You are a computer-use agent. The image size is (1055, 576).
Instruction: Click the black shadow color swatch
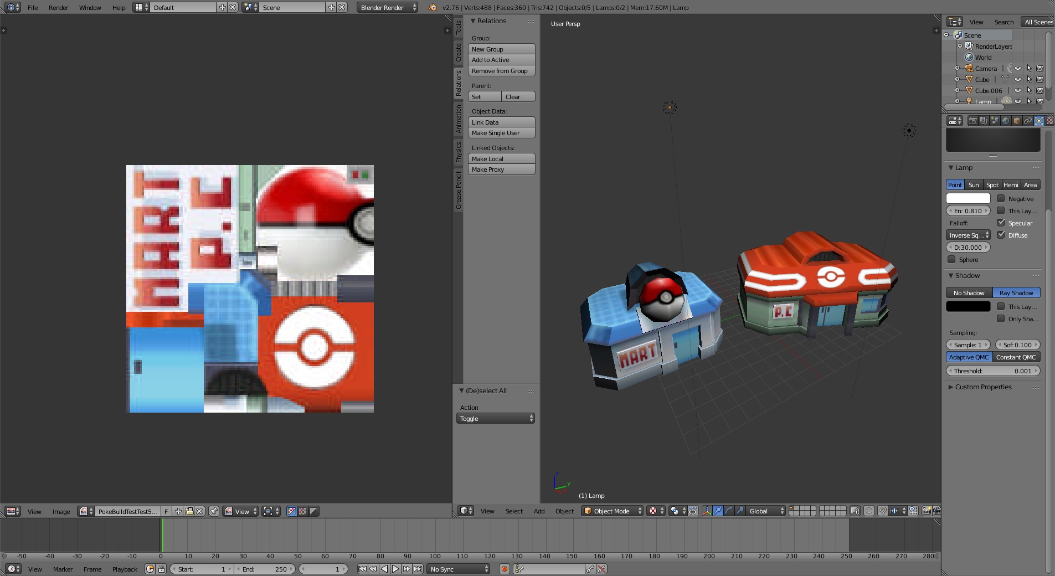pyautogui.click(x=968, y=306)
